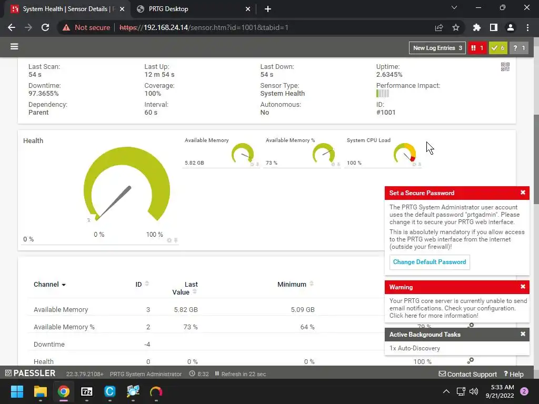This screenshot has width=539, height=404.
Task: Open Available Memory % gauge settings gear
Action: click(333, 164)
